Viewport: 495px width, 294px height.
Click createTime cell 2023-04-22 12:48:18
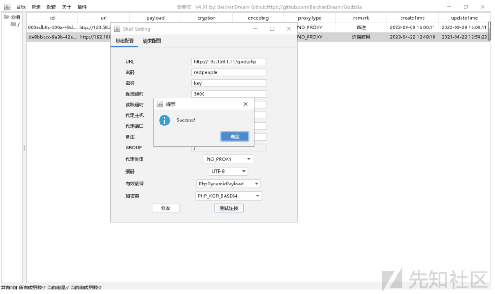[412, 37]
